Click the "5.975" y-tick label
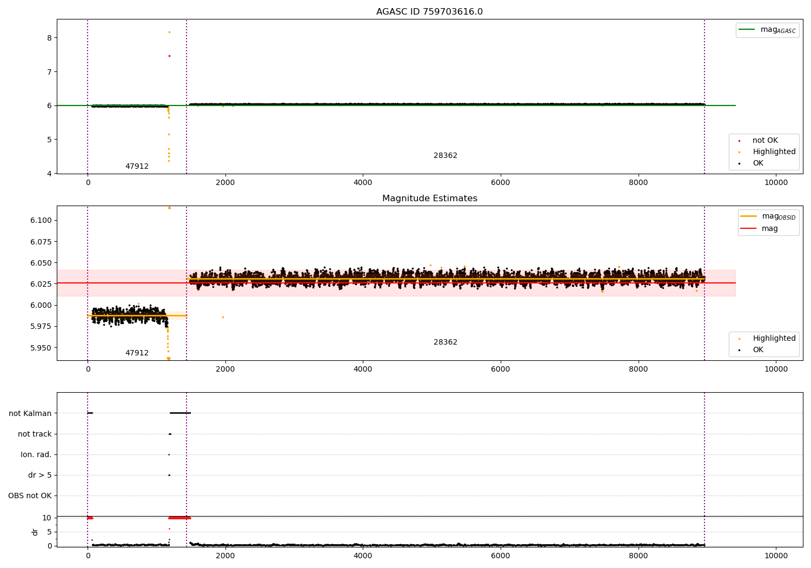The height and width of the screenshot is (568, 811). coord(41,326)
